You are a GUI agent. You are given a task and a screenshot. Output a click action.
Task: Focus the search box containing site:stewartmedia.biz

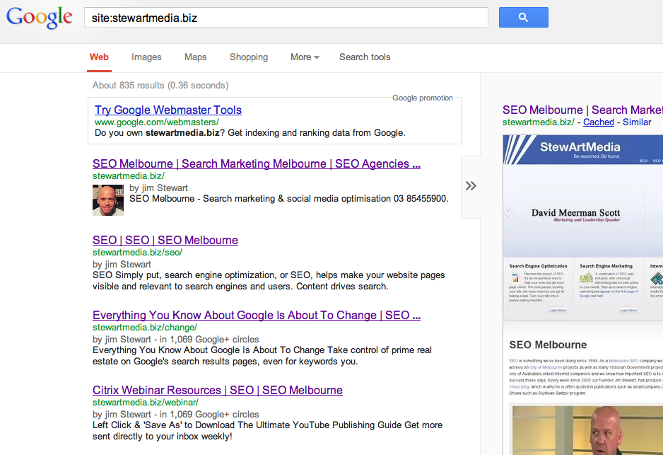286,18
